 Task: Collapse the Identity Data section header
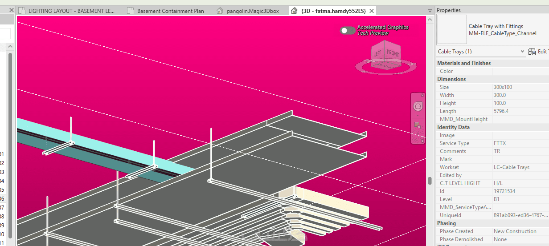[x=492, y=127]
